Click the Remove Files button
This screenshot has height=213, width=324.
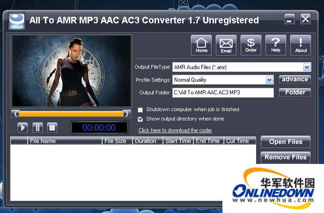coord(286,157)
